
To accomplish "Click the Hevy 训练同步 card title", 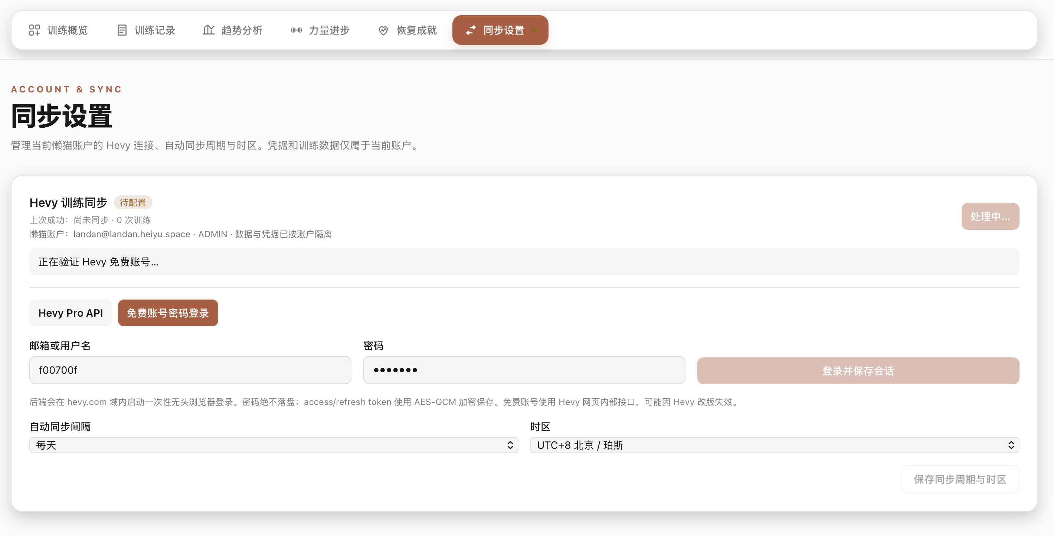I will 68,203.
